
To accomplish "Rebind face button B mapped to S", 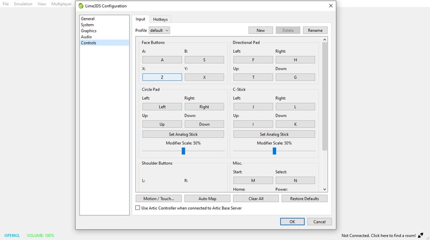I will click(204, 59).
